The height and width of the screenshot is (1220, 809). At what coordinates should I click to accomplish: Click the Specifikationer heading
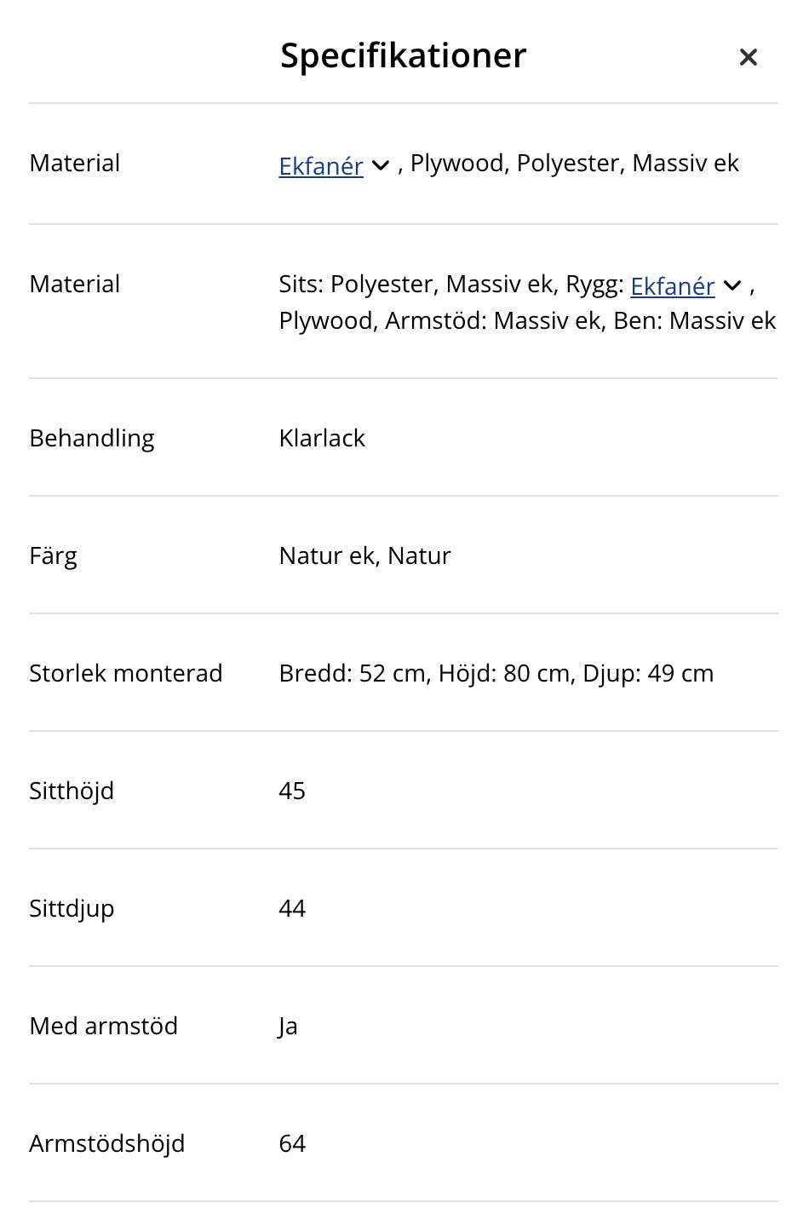click(403, 56)
